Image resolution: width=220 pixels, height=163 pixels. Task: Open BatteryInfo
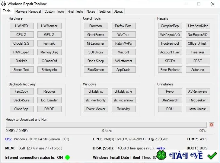point(49,70)
